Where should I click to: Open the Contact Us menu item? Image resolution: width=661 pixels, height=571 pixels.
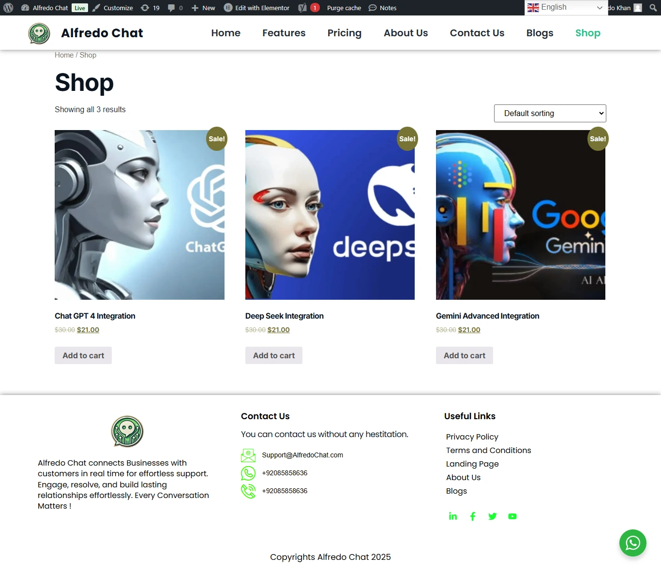477,33
